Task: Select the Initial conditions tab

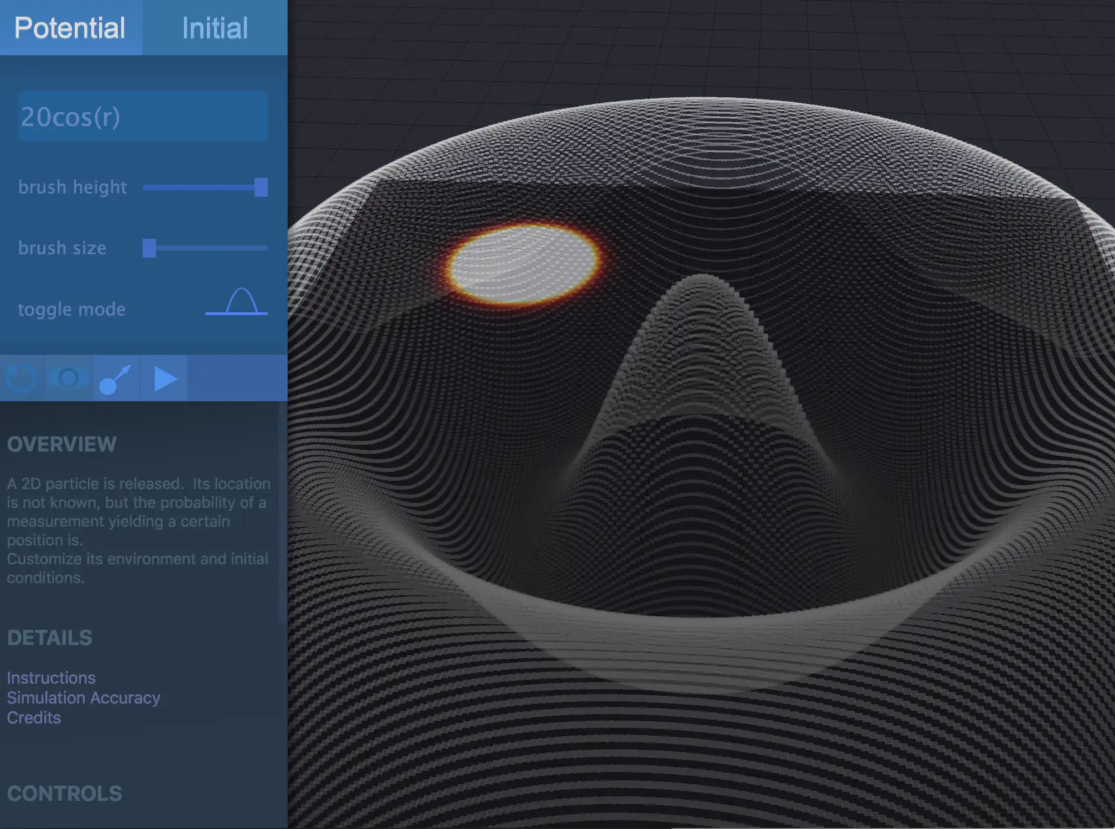Action: 215,27
